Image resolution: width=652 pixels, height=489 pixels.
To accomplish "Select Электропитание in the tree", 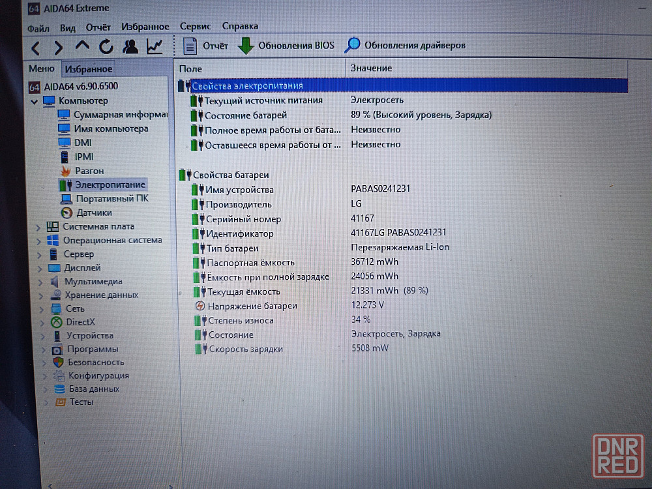I will 110,185.
